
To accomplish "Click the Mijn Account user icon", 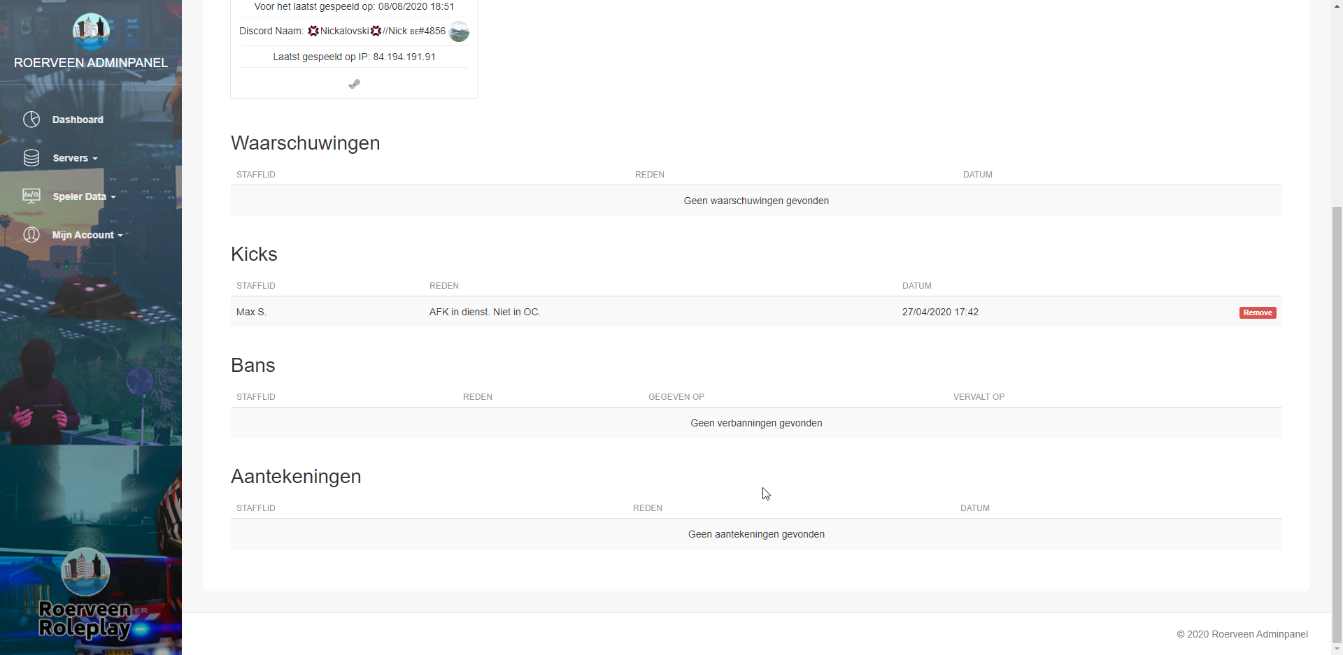I will click(31, 235).
